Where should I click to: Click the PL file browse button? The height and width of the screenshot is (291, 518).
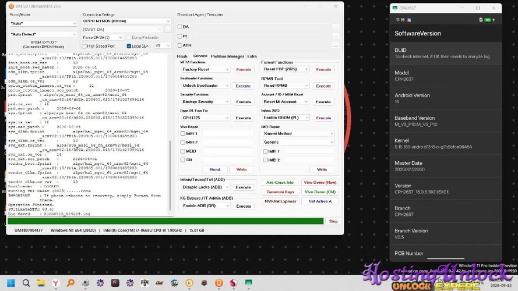(336, 36)
